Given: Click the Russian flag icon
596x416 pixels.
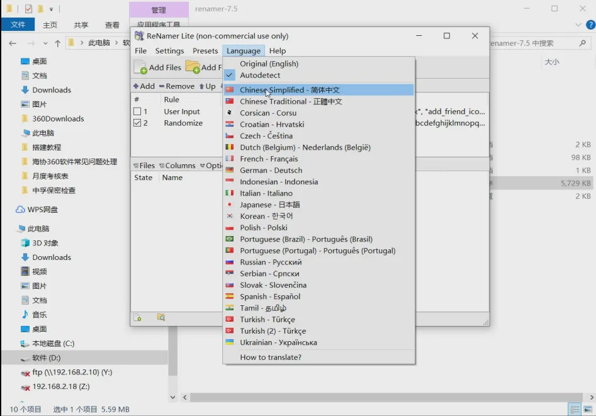Looking at the screenshot, I should (x=229, y=262).
